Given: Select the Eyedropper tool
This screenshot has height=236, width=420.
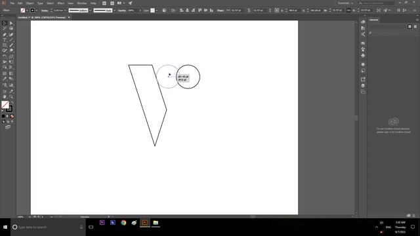Looking at the screenshot, I should coord(5,79).
